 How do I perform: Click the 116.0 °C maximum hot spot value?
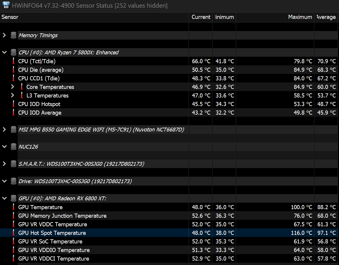(x=302, y=233)
